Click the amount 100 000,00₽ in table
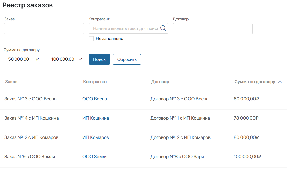287x180 pixels. point(247,157)
